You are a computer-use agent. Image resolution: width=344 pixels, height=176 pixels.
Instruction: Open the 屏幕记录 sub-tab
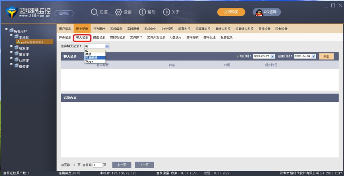coord(65,37)
